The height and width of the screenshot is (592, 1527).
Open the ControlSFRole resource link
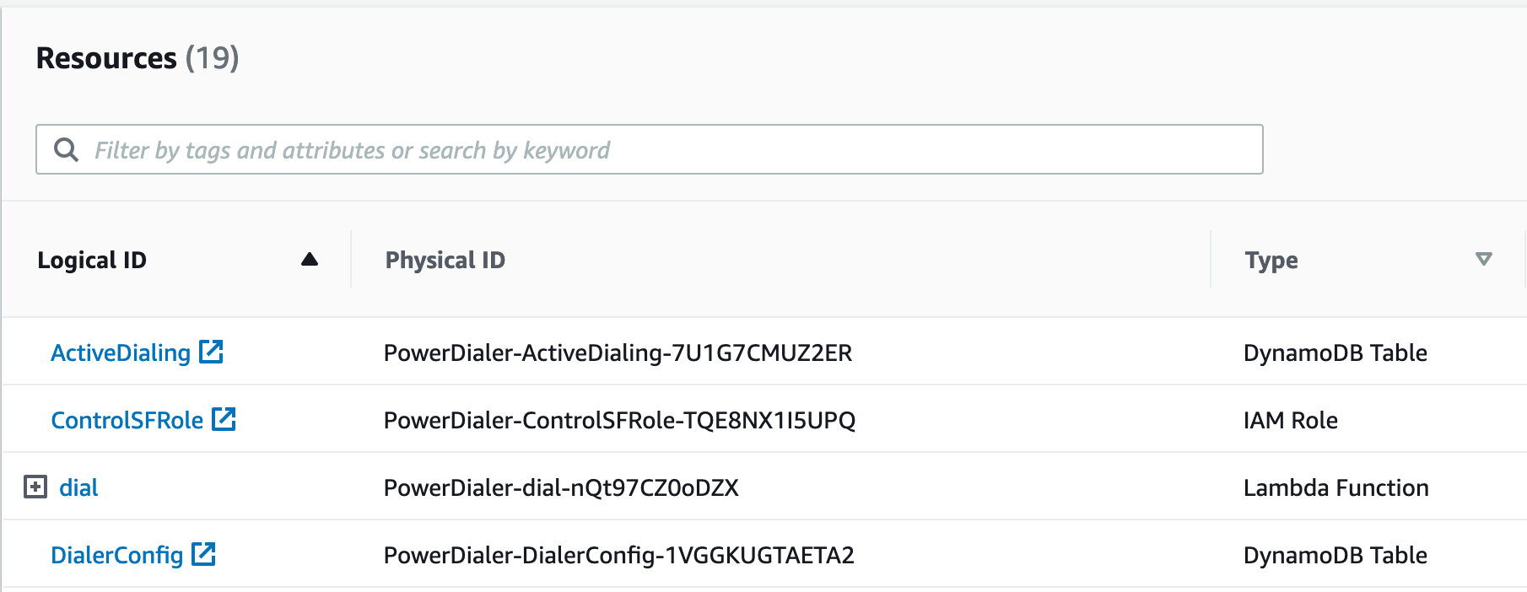click(x=127, y=420)
